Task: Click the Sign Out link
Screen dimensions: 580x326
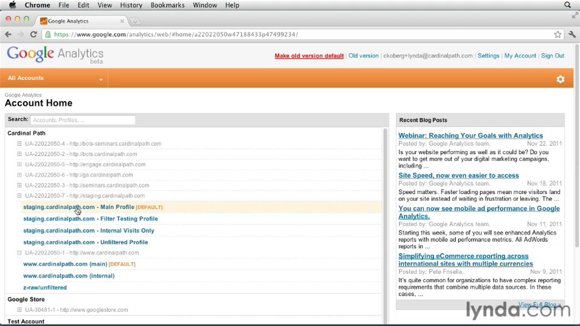Action: click(x=553, y=56)
